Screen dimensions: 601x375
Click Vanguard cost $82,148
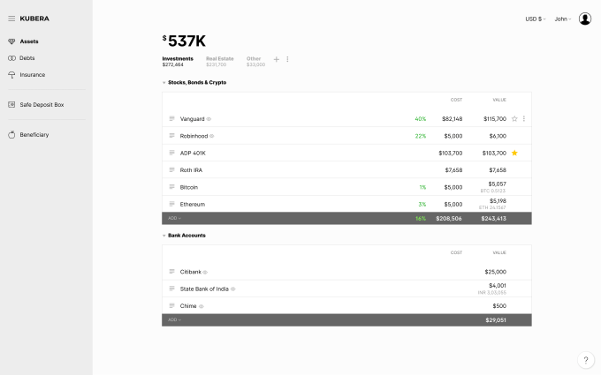pos(452,118)
